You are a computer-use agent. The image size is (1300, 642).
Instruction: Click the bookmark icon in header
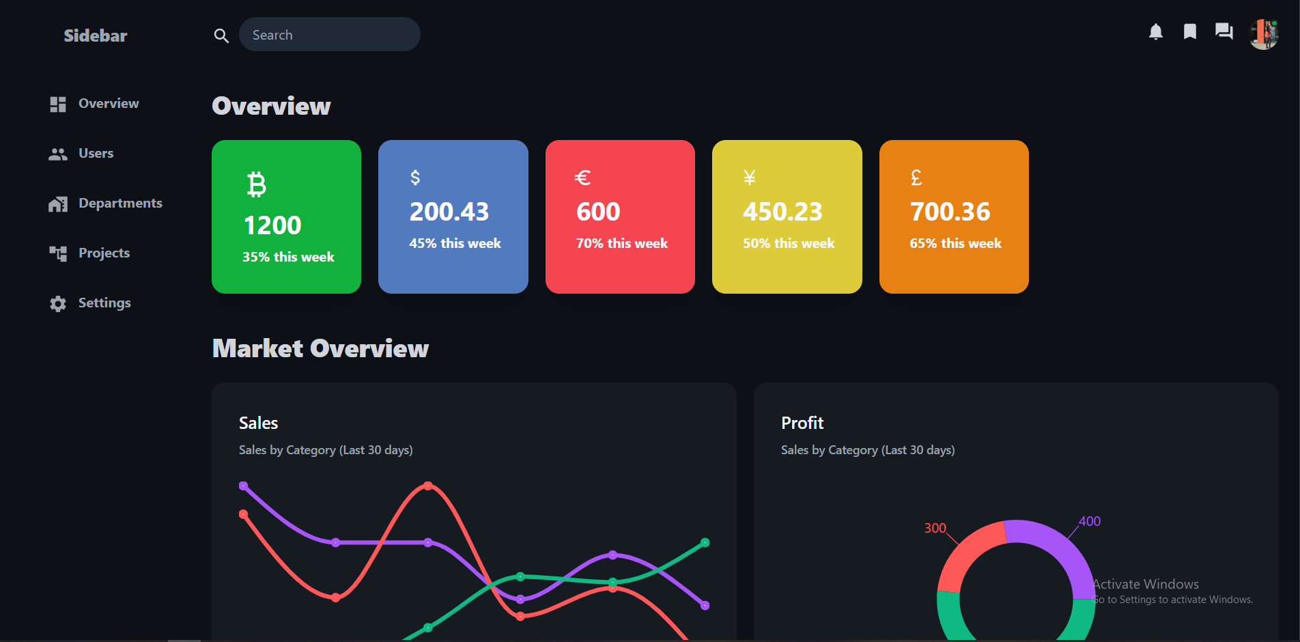pyautogui.click(x=1189, y=31)
